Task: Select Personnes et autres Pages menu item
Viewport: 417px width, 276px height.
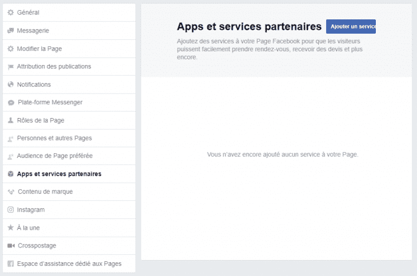Action: (54, 138)
